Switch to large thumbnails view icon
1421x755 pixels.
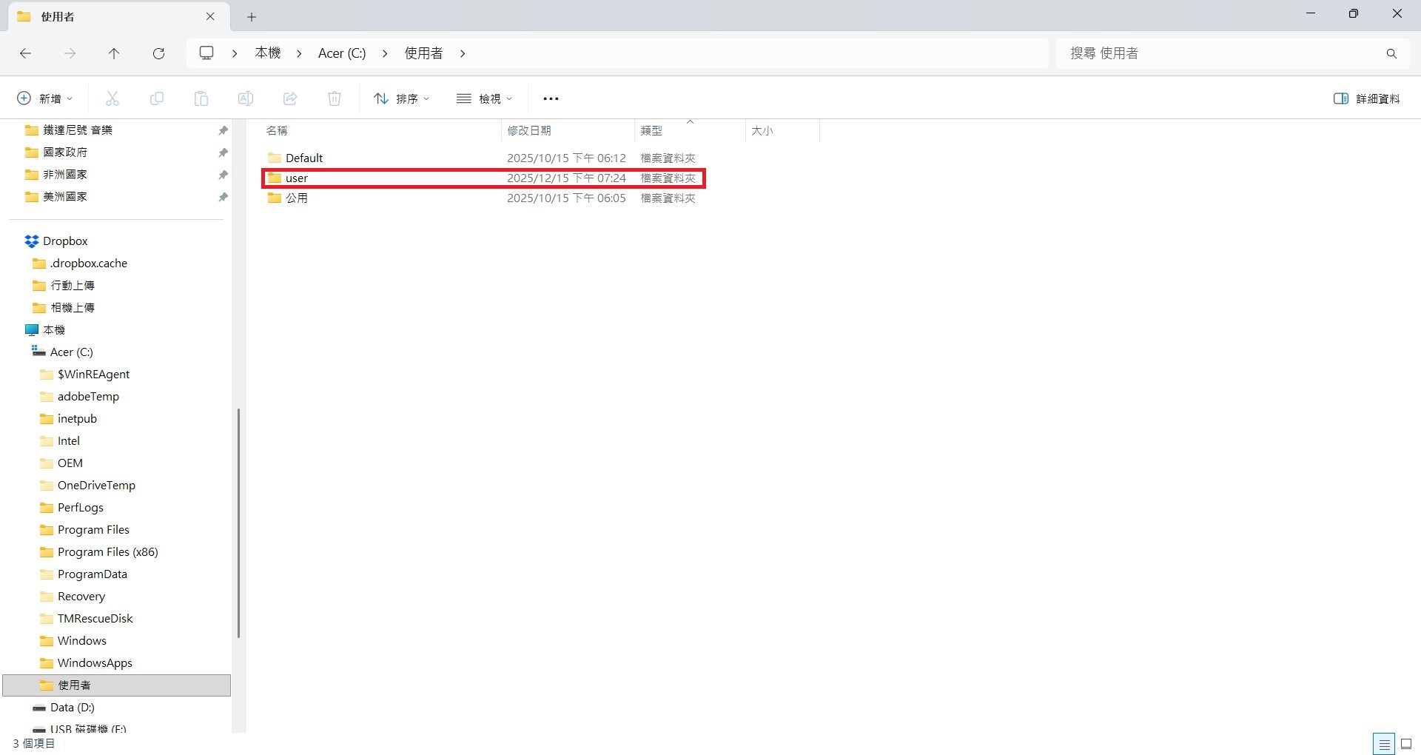[1406, 744]
